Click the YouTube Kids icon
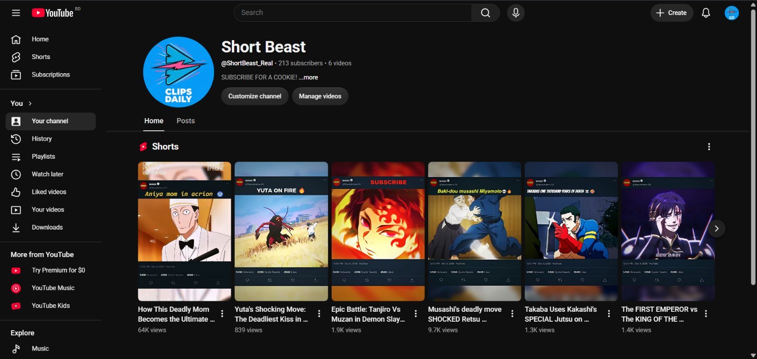The height and width of the screenshot is (359, 757). (16, 306)
